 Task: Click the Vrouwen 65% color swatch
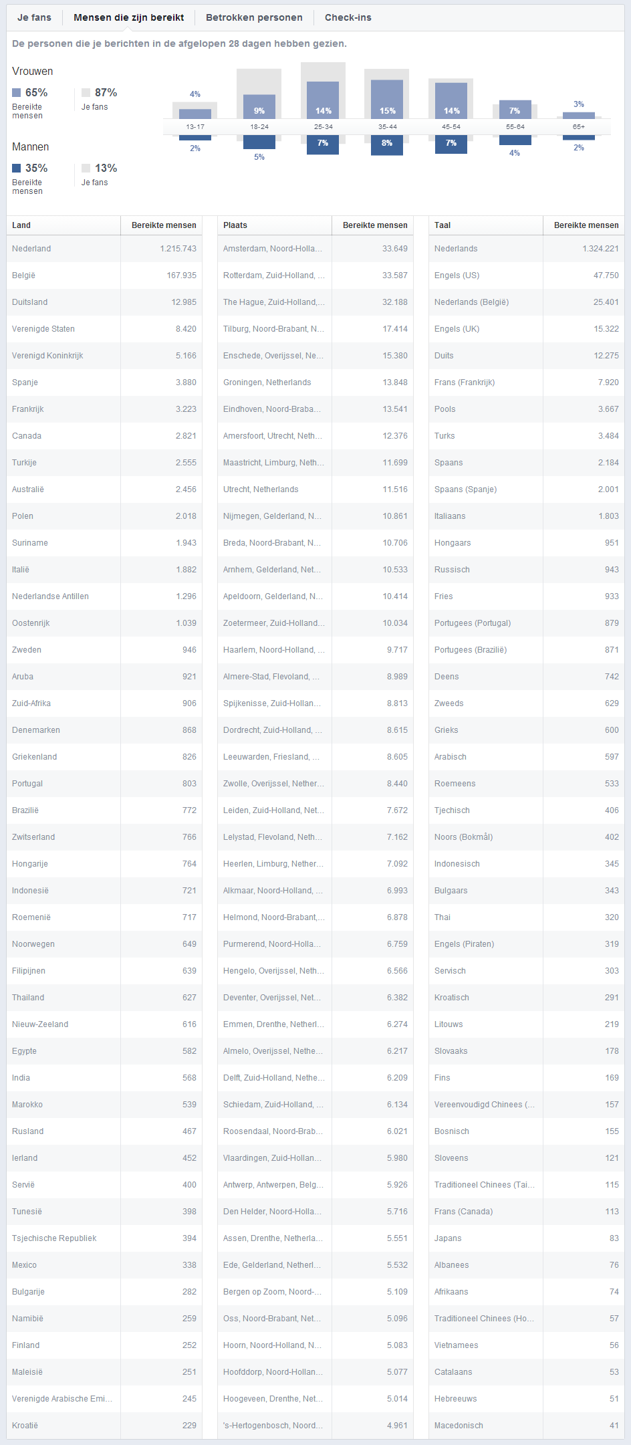[x=17, y=93]
